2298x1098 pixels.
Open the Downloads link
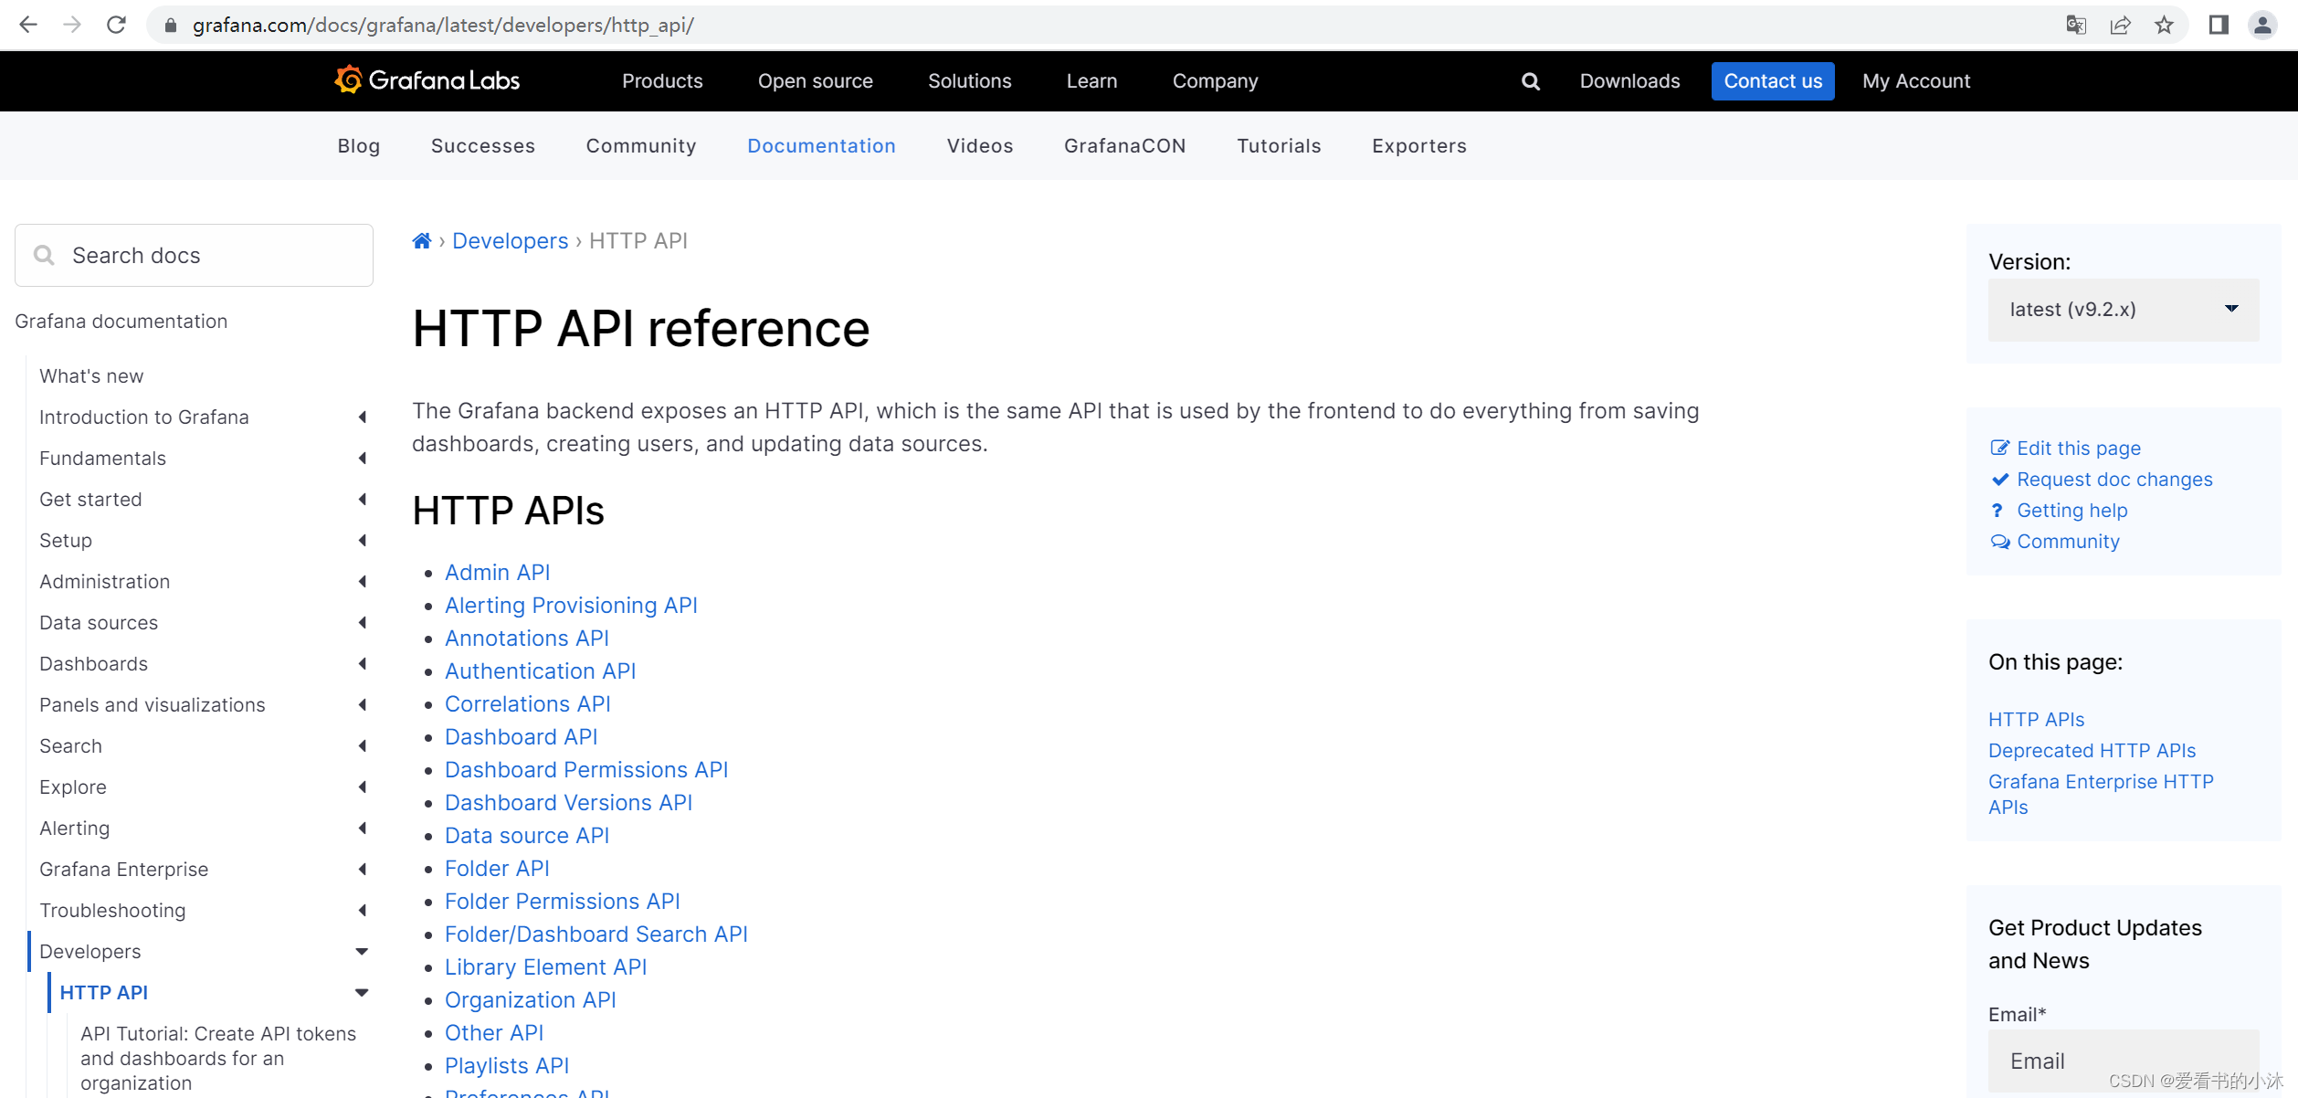pos(1629,81)
